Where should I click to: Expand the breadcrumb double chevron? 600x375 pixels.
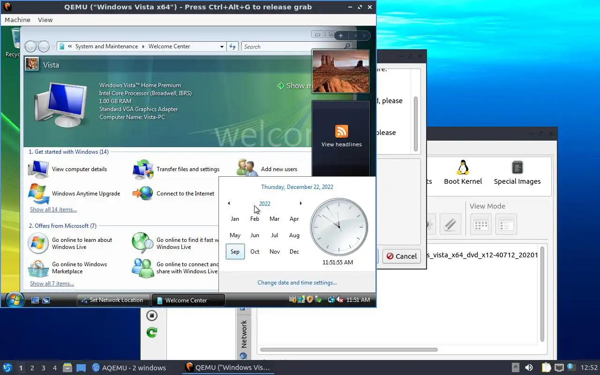pyautogui.click(x=70, y=46)
